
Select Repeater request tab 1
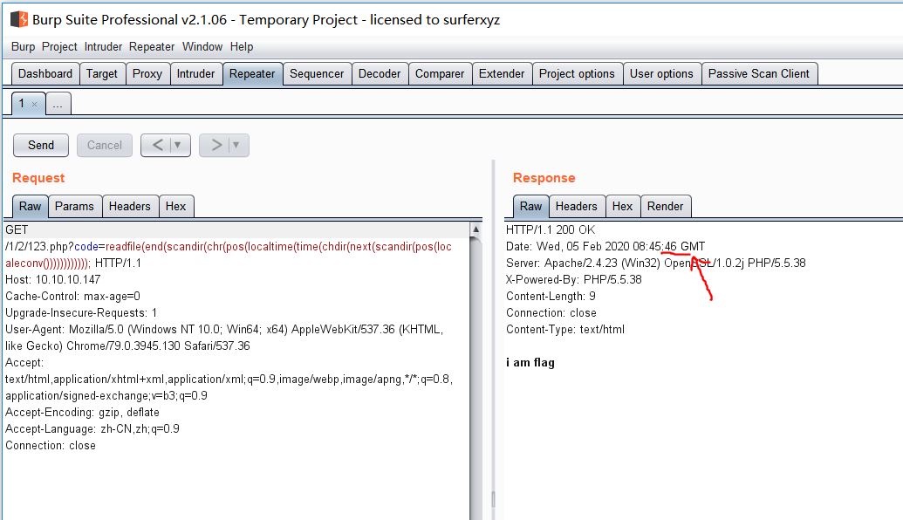point(28,104)
